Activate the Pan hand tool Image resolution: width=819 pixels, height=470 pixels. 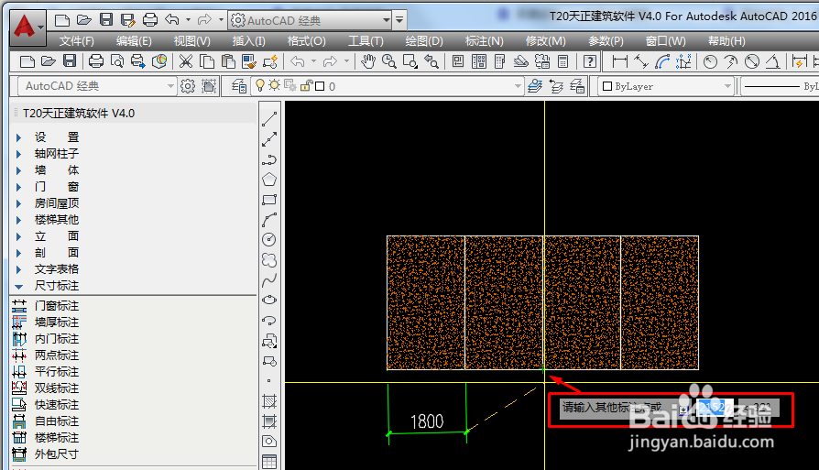click(367, 61)
